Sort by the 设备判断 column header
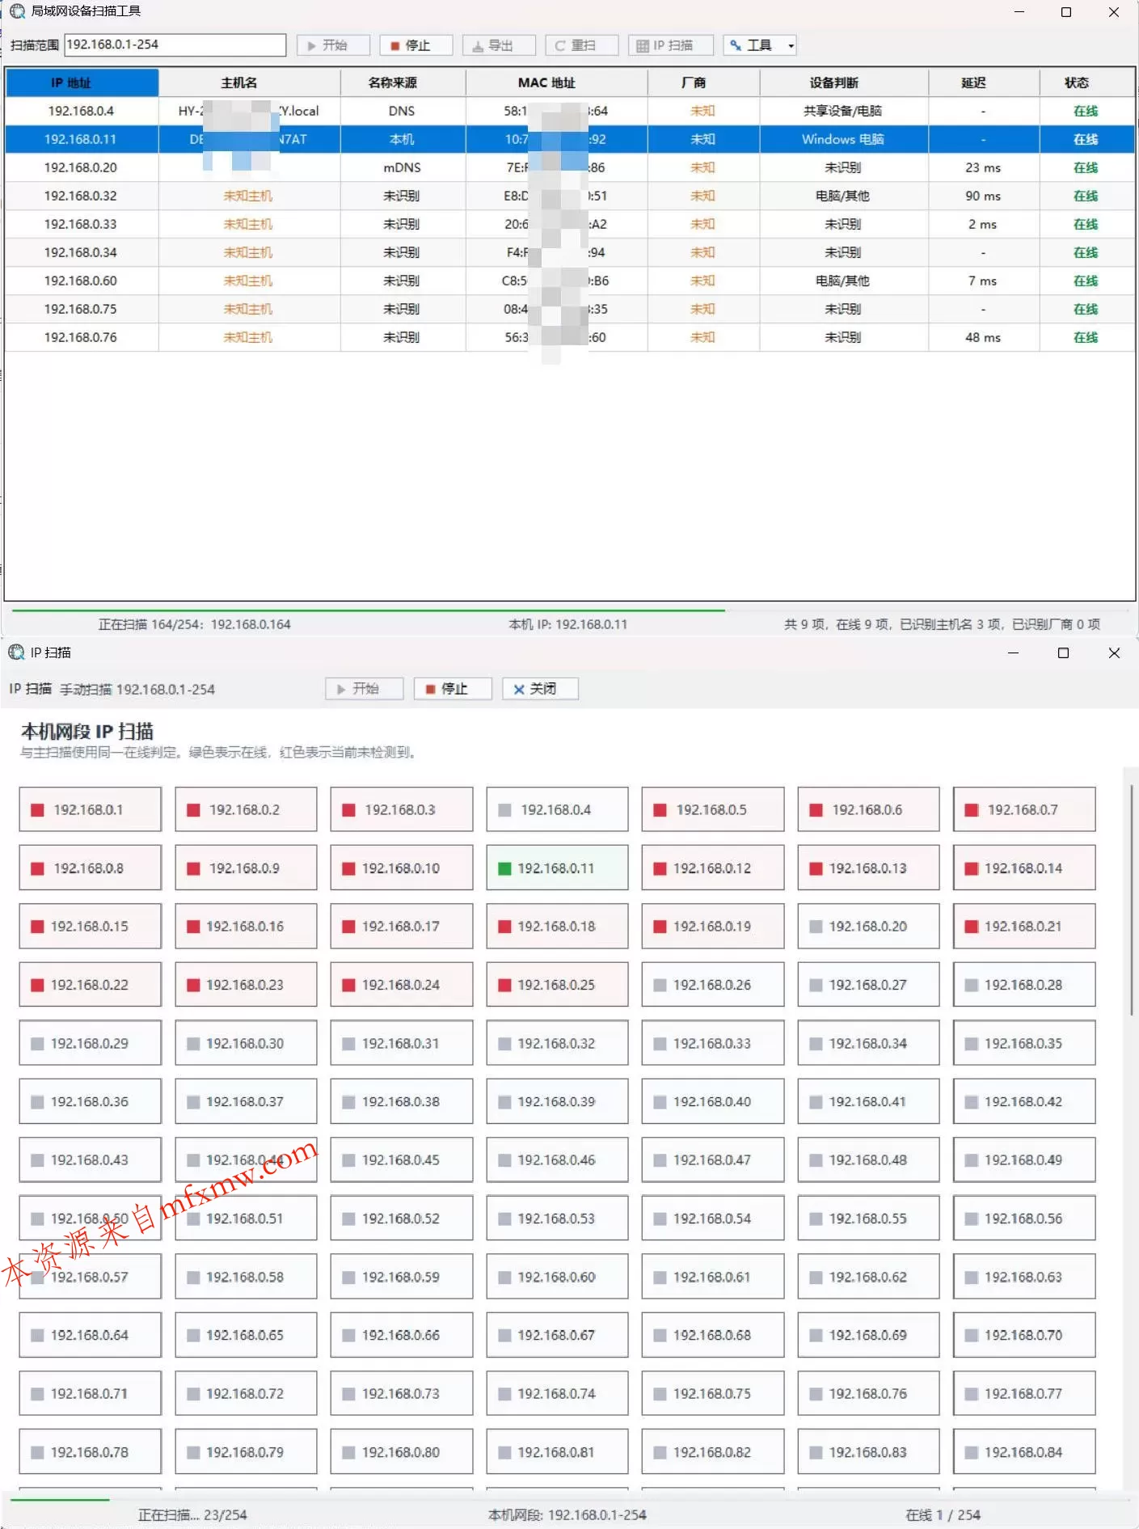This screenshot has width=1139, height=1529. 844,82
